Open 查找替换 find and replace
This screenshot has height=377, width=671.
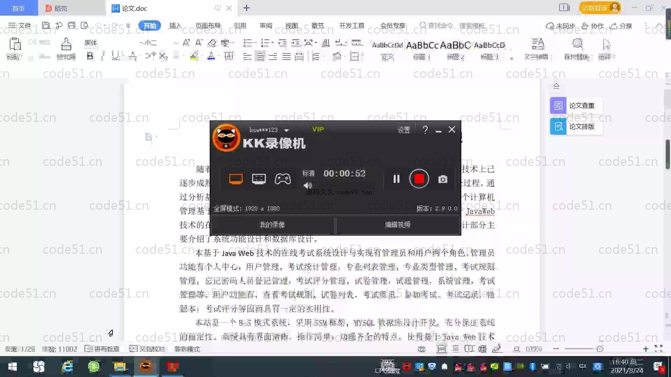(577, 49)
